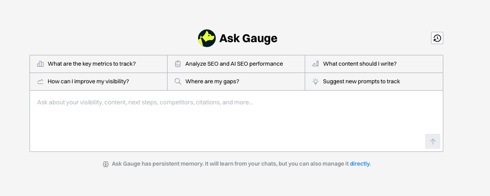Select "What are the key metrics to track?"
The image size is (490, 196).
coord(91,64)
